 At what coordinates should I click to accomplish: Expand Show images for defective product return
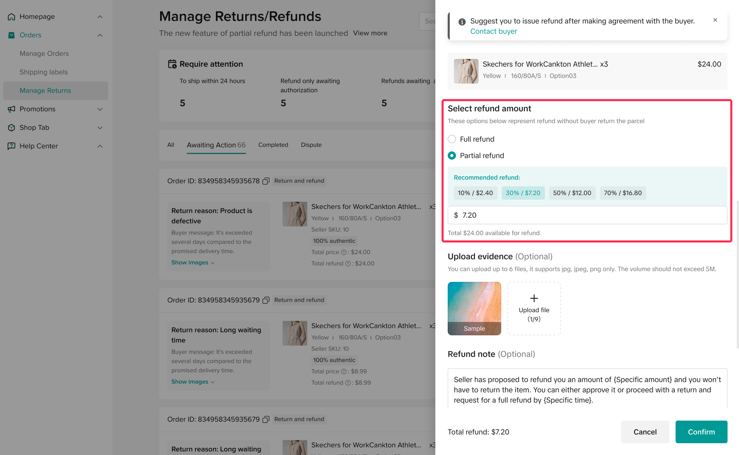pos(193,262)
